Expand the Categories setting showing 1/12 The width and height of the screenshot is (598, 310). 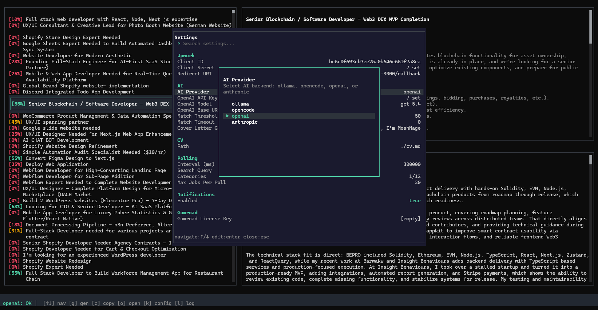pos(191,176)
